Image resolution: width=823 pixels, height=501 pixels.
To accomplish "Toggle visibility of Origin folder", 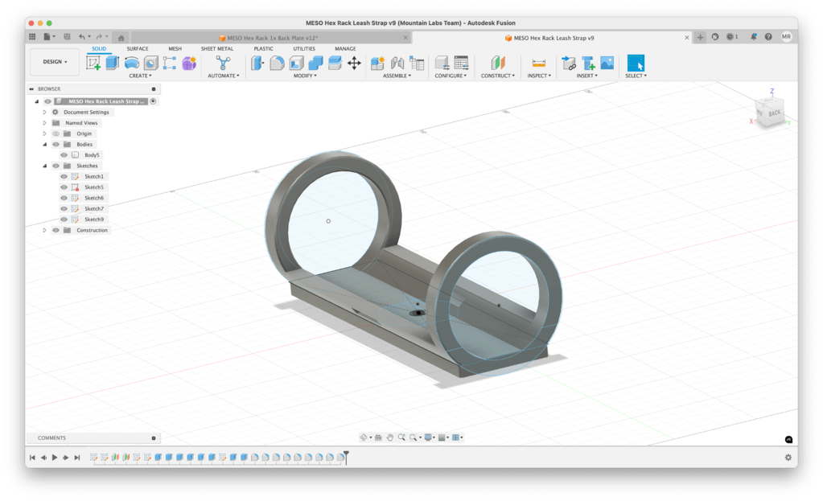I will pyautogui.click(x=56, y=133).
